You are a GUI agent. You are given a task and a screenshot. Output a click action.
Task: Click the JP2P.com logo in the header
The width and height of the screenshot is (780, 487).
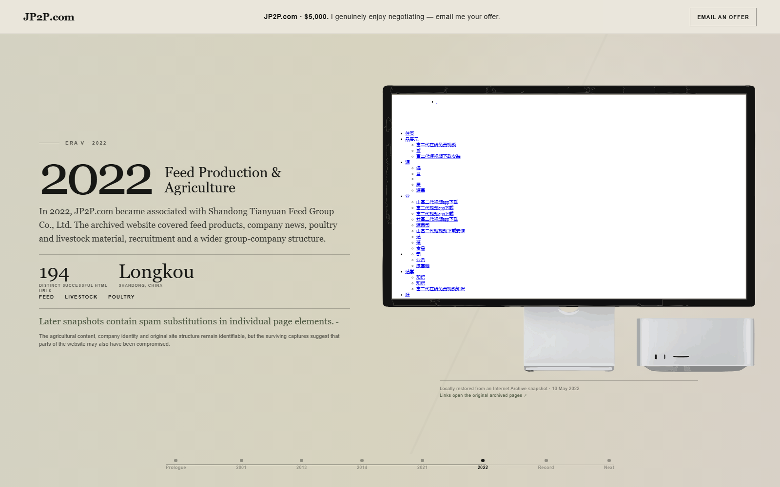click(49, 17)
